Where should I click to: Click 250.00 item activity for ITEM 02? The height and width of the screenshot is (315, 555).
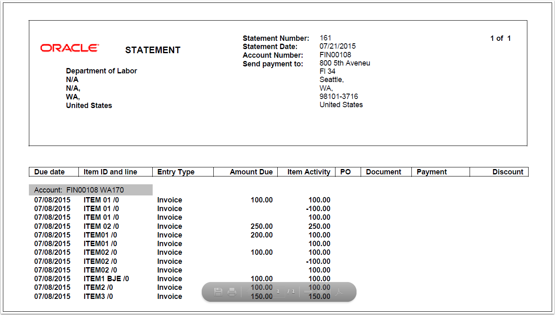tap(319, 226)
